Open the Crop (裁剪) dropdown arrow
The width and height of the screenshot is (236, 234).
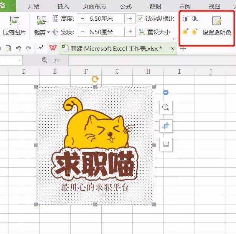click(48, 32)
